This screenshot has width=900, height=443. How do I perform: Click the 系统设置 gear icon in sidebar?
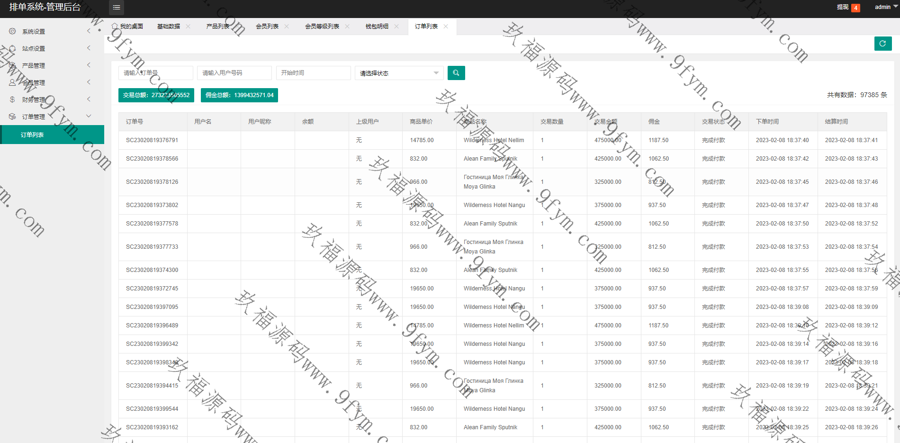click(12, 31)
